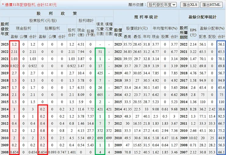The image size is (226, 155).
Task: Click the 股東股利 (元/股) header
Action: (x=43, y=21)
